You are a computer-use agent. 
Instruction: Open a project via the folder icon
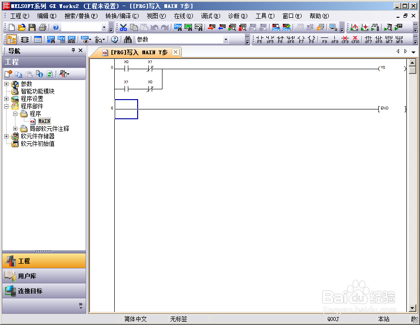coord(22,27)
